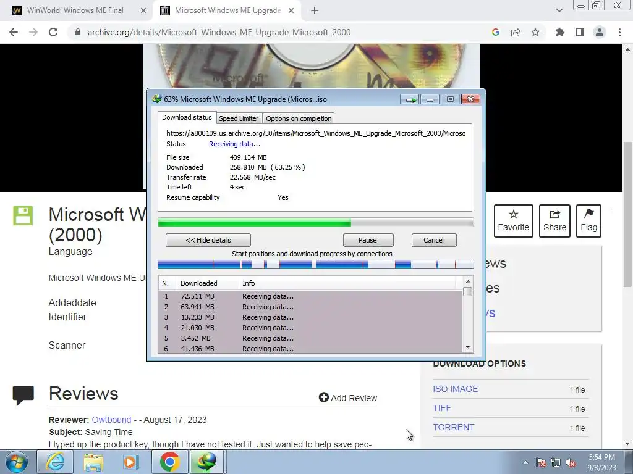Open the TIFF download option
Screen dimensions: 633x474
(x=442, y=408)
